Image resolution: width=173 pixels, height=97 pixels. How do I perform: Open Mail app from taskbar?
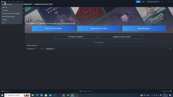[50, 95]
